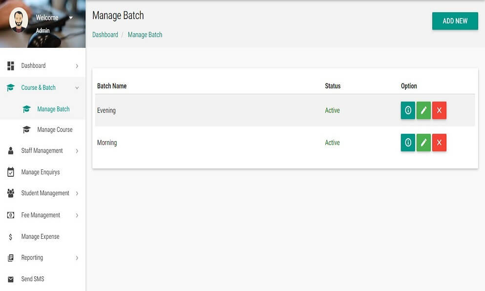
Task: Delete the Morning batch with red X
Action: point(439,143)
